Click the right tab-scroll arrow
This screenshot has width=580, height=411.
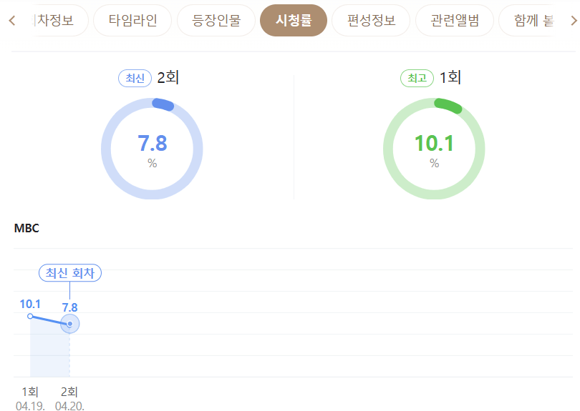(574, 20)
